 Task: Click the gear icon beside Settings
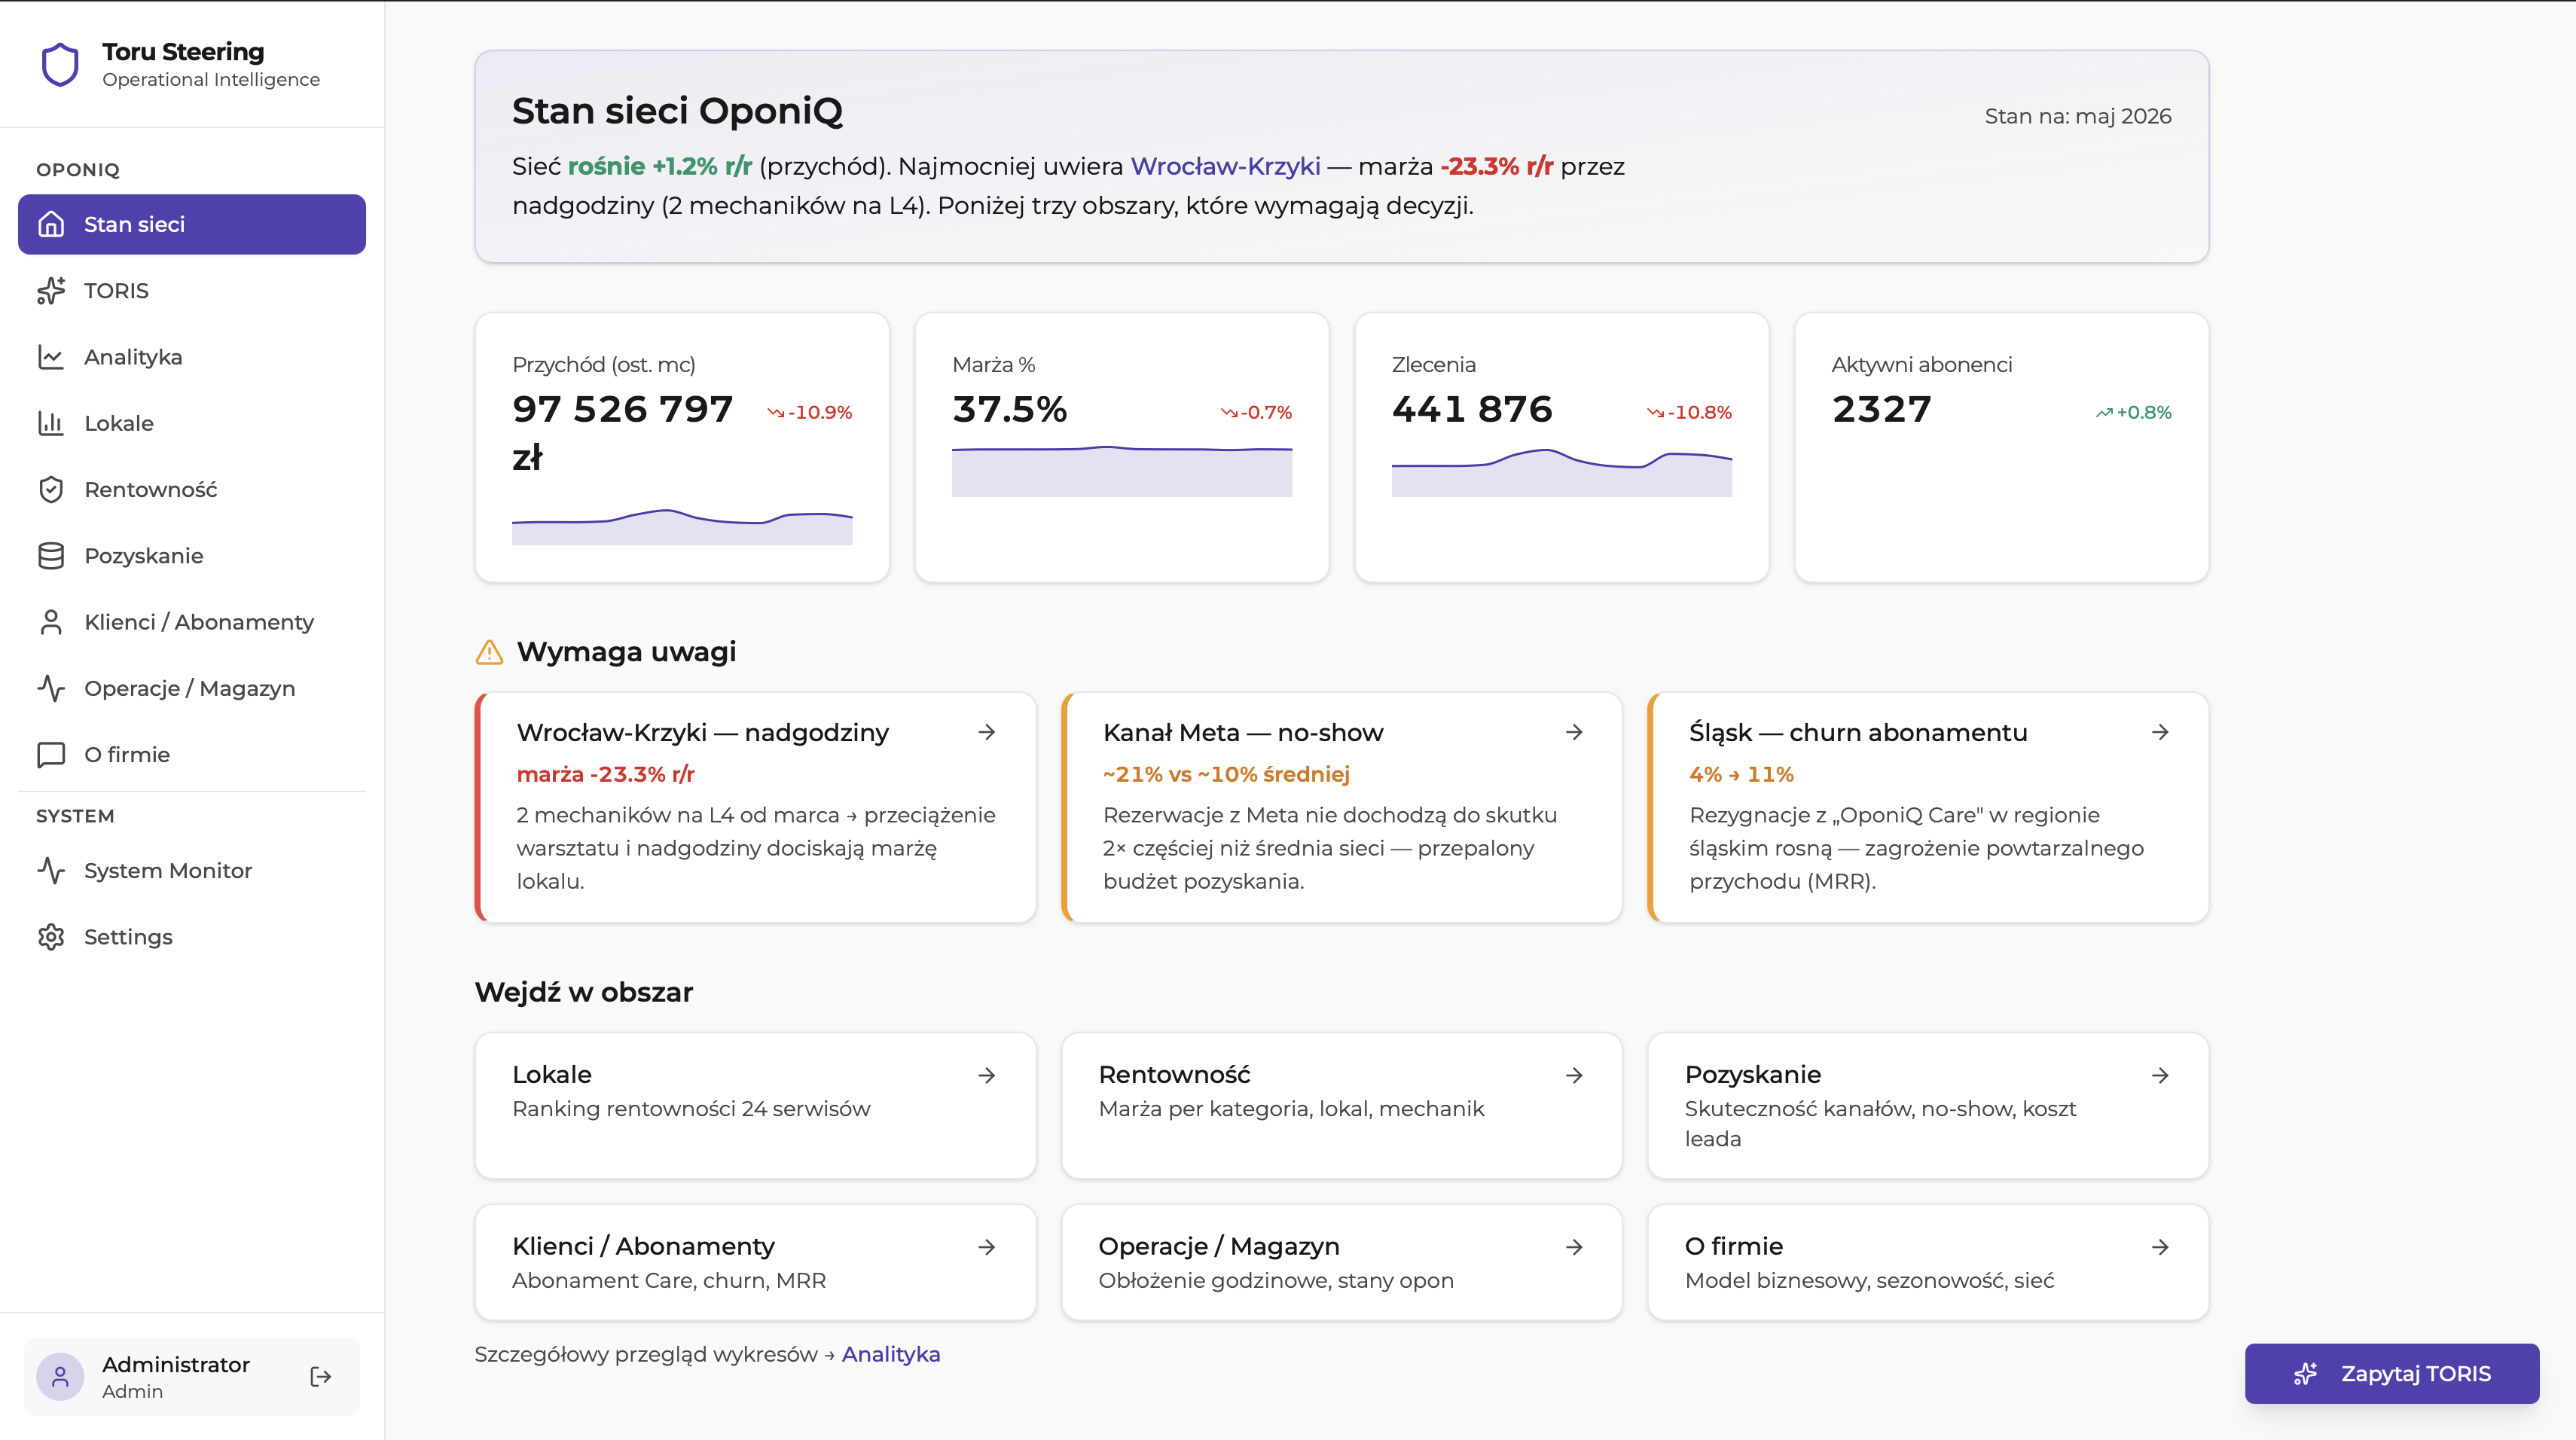pos(51,937)
